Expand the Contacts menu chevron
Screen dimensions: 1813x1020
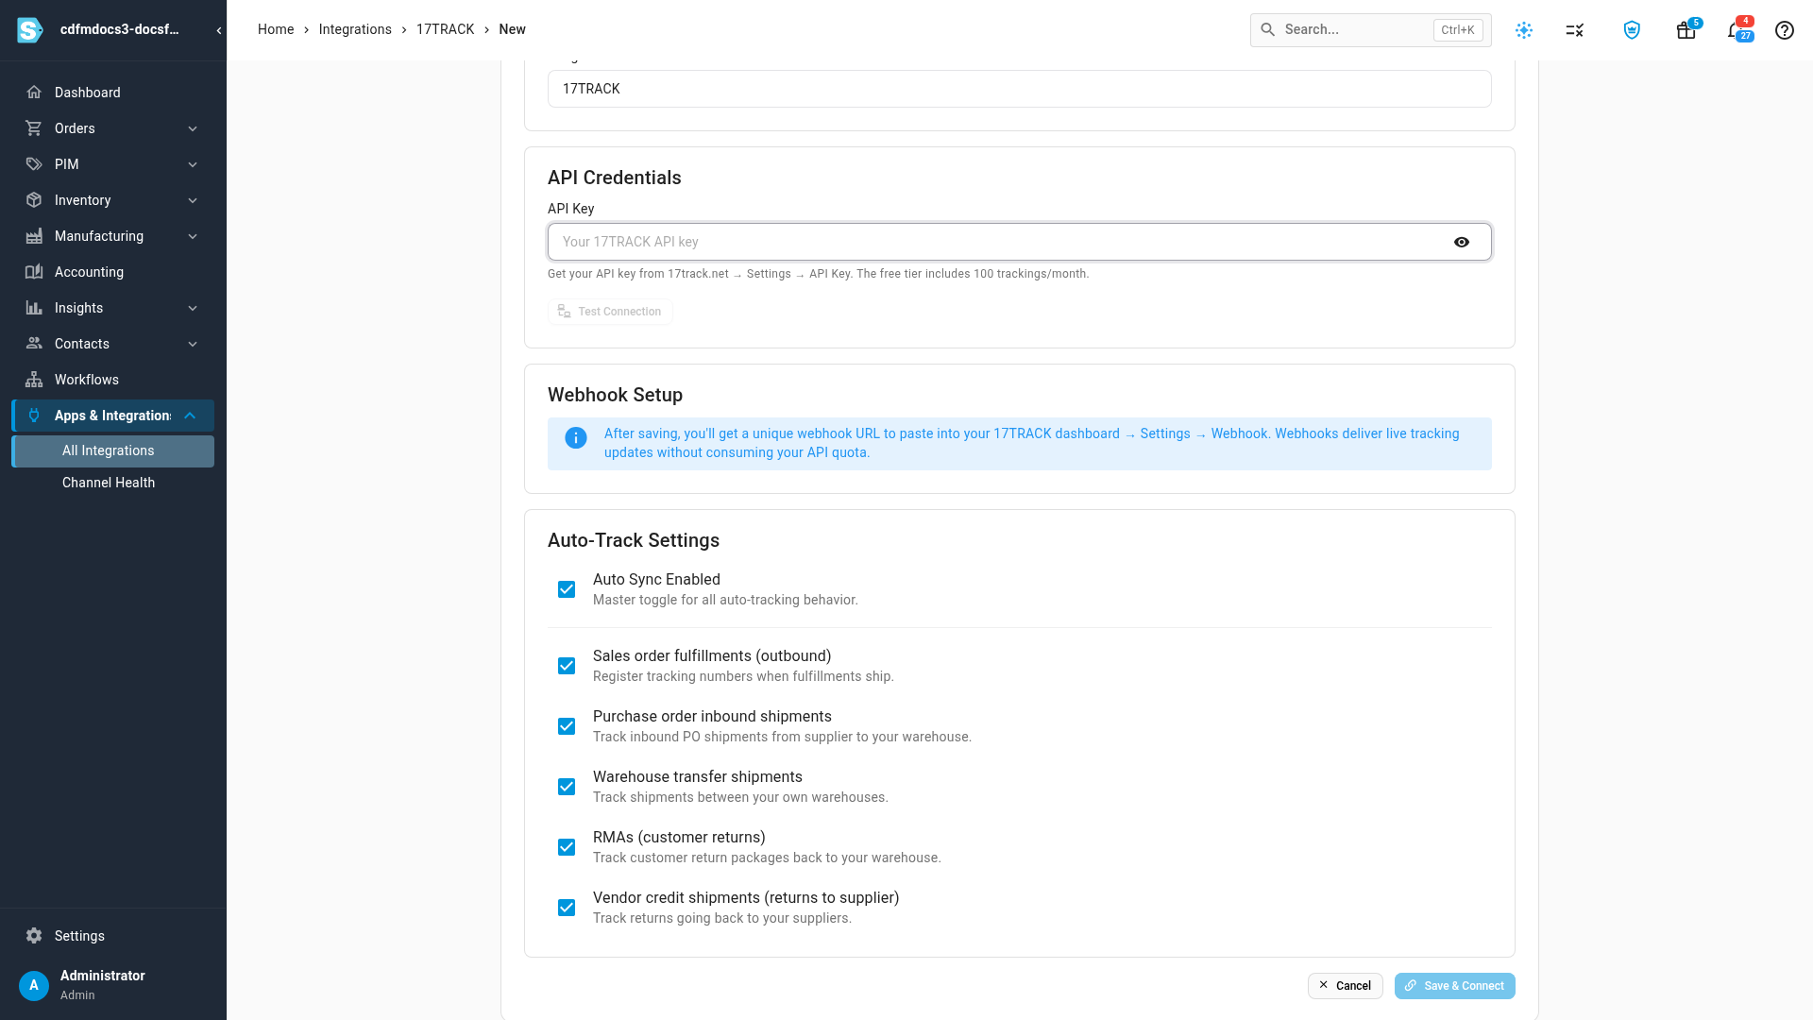[x=193, y=344]
